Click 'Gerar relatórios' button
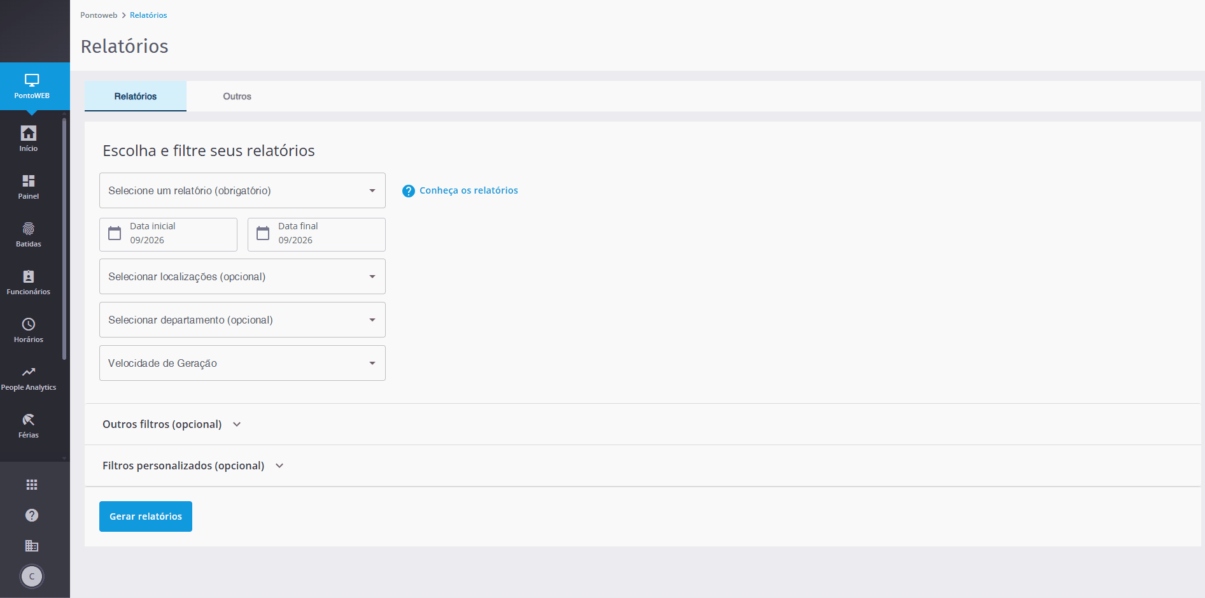 click(146, 516)
